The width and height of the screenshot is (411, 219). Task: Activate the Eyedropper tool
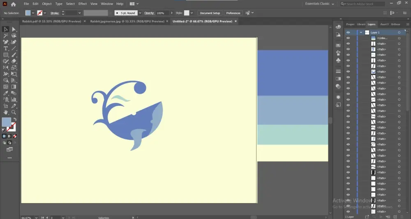click(x=6, y=93)
